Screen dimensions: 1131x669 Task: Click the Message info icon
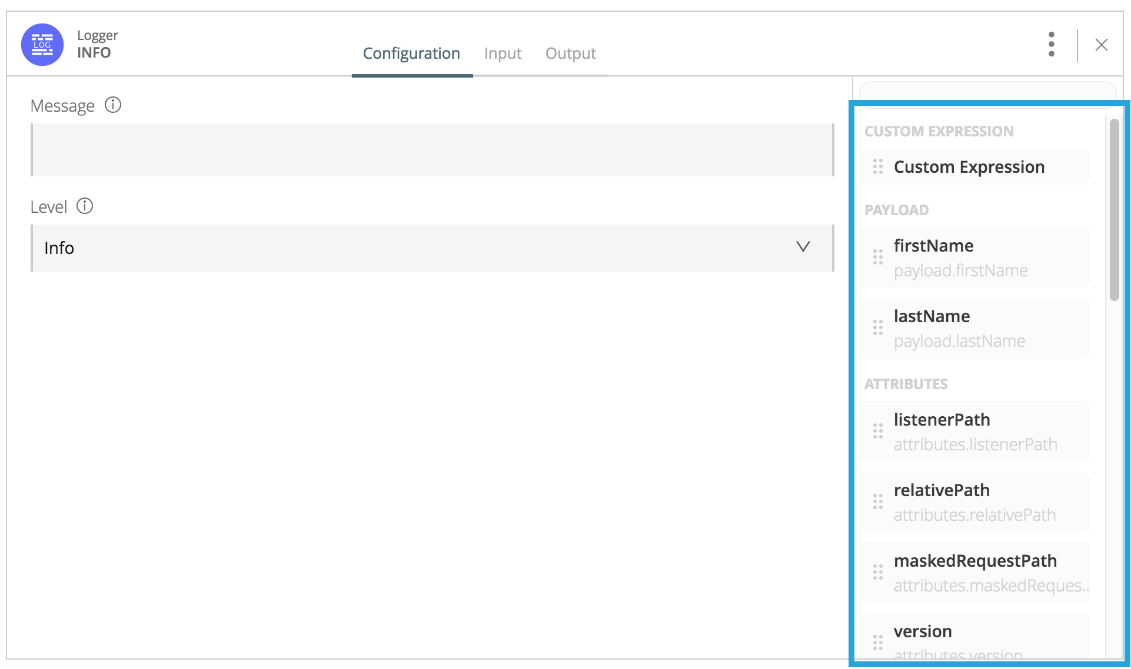click(112, 105)
